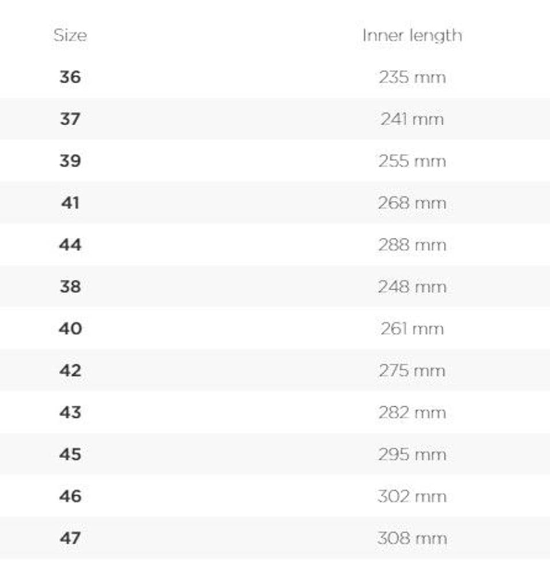Click the 235 mm inner length value
Image resolution: width=550 pixels, height=577 pixels.
[412, 77]
